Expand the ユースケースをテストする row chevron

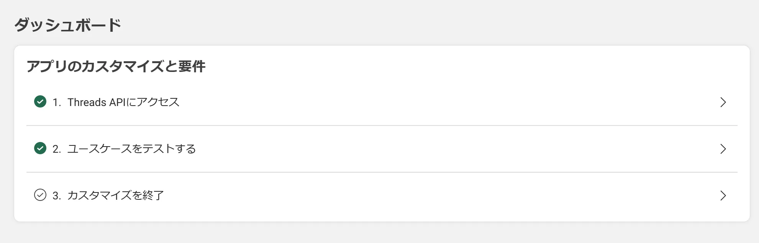pos(723,149)
